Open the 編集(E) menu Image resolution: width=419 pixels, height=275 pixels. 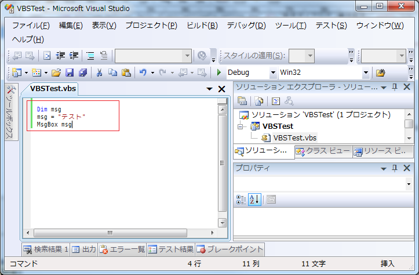pos(71,26)
